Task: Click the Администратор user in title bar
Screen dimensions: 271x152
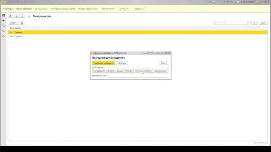Action: [247, 2]
